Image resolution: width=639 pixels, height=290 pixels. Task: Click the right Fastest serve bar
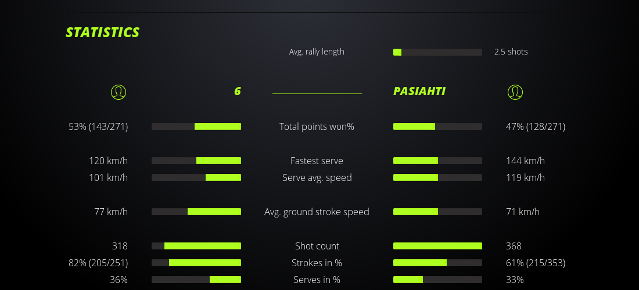(x=437, y=161)
